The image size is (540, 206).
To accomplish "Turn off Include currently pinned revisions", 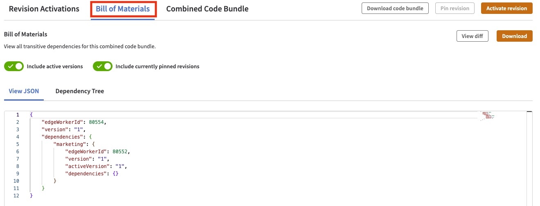I will [103, 66].
